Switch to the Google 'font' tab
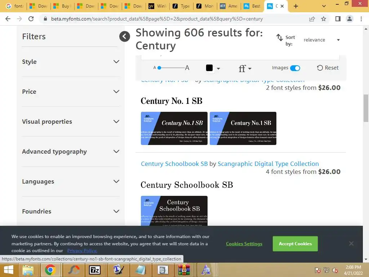 [14, 6]
